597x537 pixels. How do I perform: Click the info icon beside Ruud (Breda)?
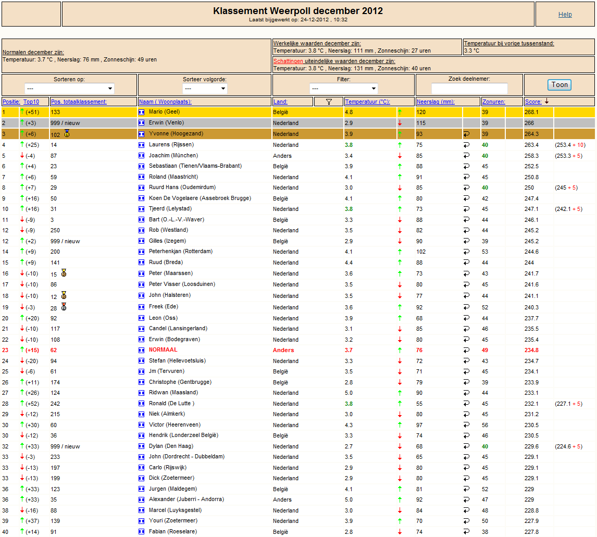(x=141, y=263)
